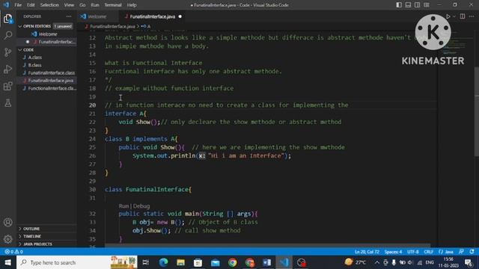Open the Selection menu
The width and height of the screenshot is (479, 269).
[x=49, y=5]
